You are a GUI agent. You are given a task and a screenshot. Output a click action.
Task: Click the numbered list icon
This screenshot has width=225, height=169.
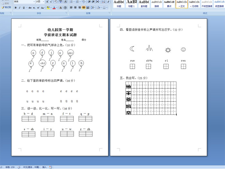tap(78, 2)
